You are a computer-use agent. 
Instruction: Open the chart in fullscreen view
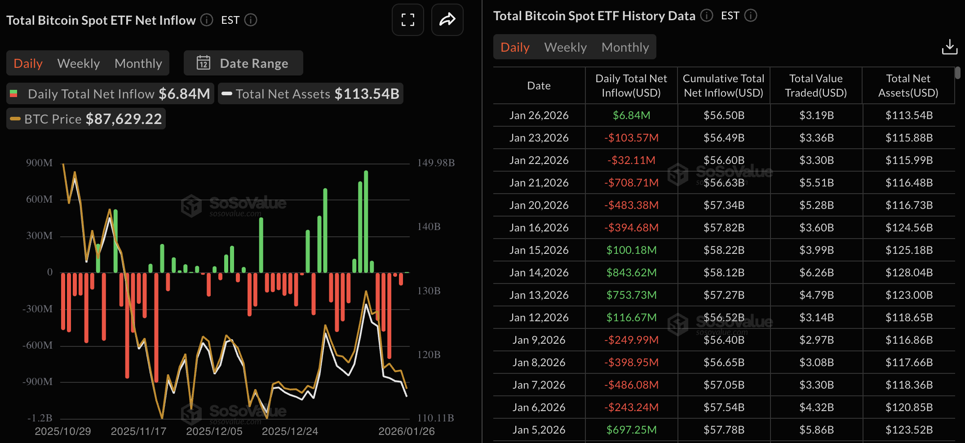point(407,20)
